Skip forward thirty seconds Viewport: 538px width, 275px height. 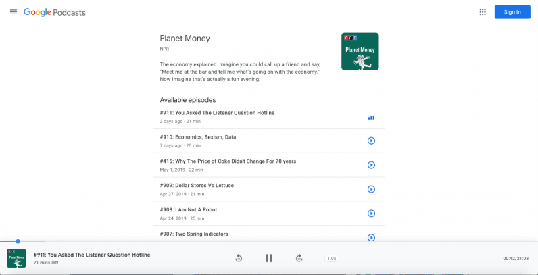coord(299,258)
